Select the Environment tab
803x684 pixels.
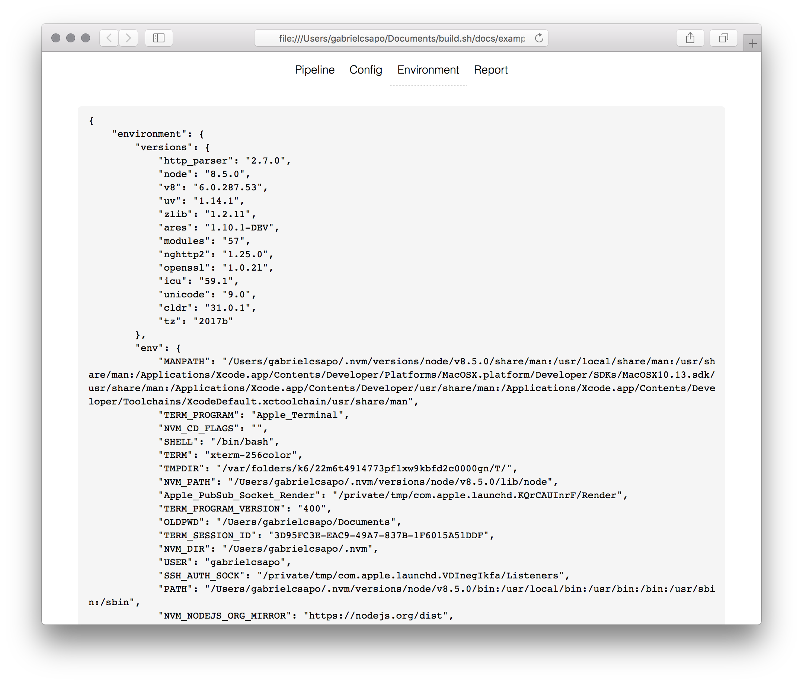[x=428, y=70]
